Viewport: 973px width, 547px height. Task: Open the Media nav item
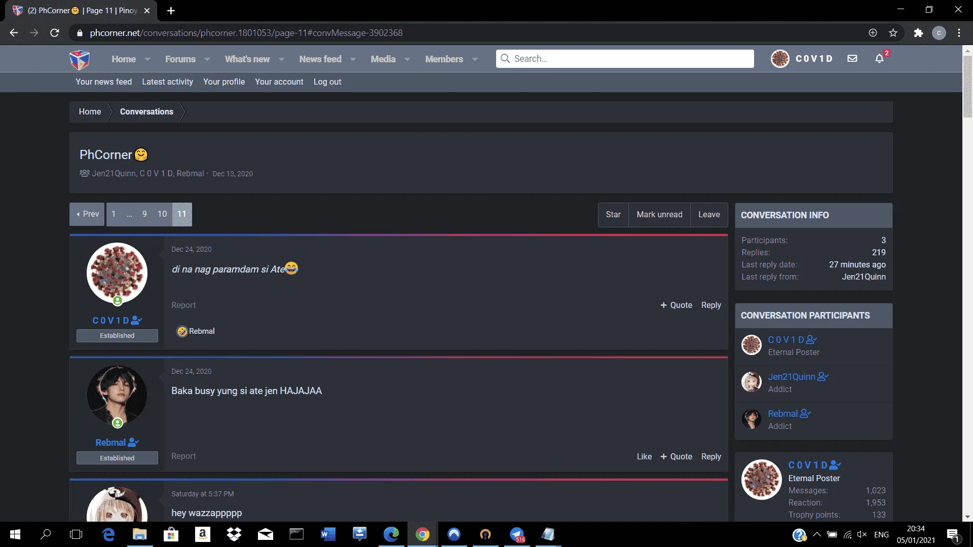point(383,59)
